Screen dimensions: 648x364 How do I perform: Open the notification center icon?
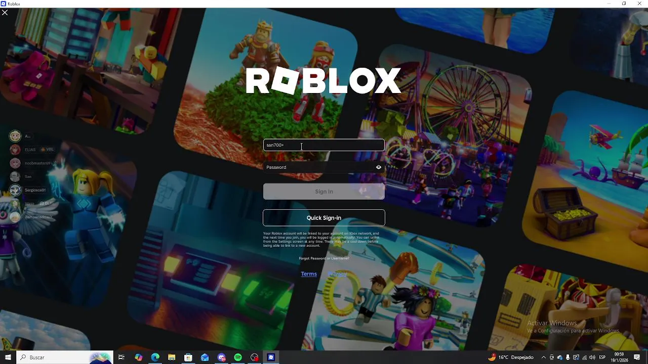[637, 357]
